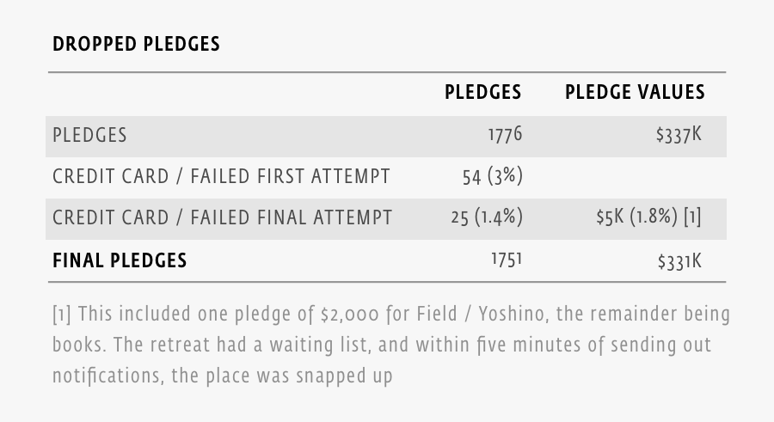This screenshot has width=774, height=422.
Task: Click the PLEDGES row label
Action: [x=89, y=136]
